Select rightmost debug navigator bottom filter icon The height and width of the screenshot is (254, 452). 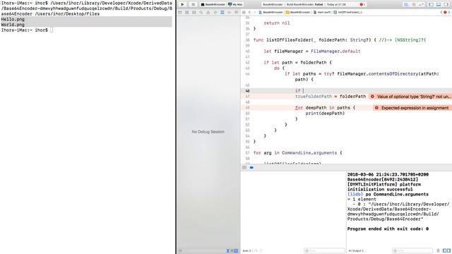(x=236, y=251)
